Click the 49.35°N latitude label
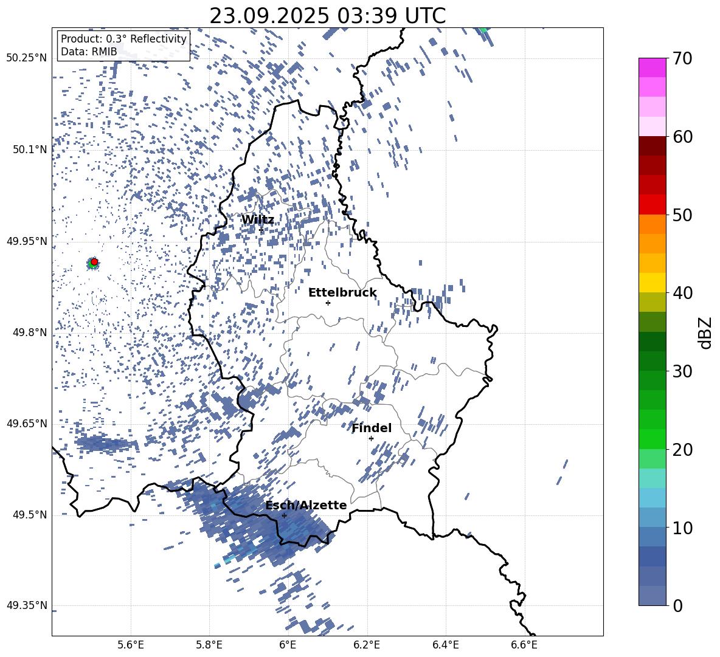Screen dimensions: 720x657 click(27, 605)
